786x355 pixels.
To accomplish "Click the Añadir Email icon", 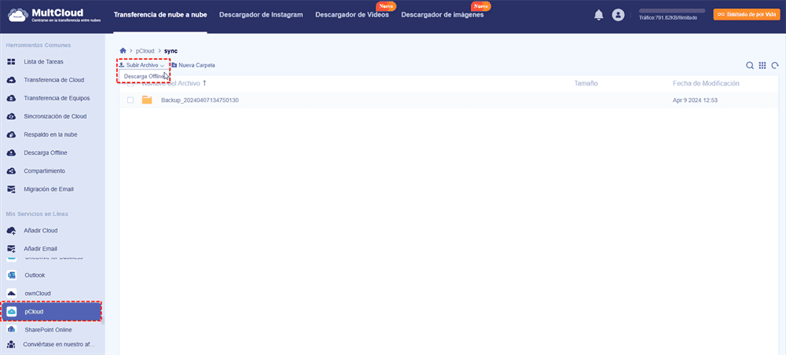I will [x=11, y=248].
